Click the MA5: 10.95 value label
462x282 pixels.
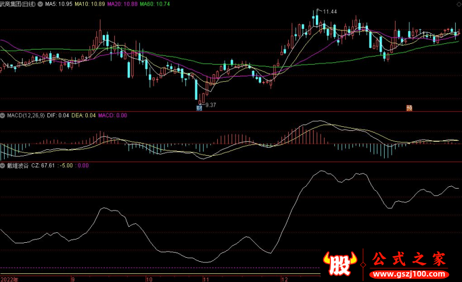(x=59, y=4)
